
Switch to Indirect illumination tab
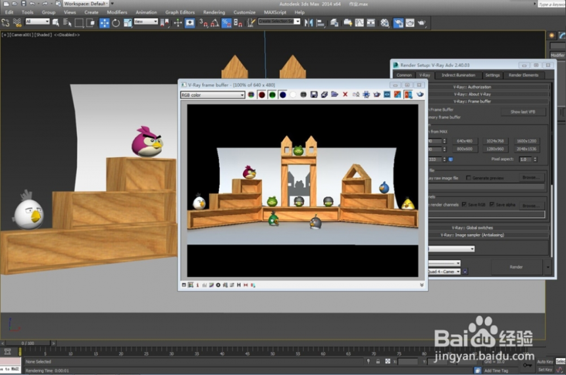coord(458,75)
